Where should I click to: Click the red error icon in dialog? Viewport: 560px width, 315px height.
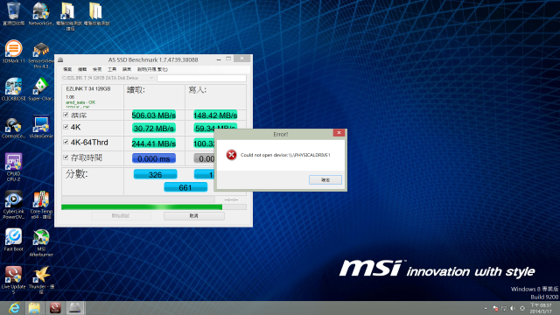231,155
